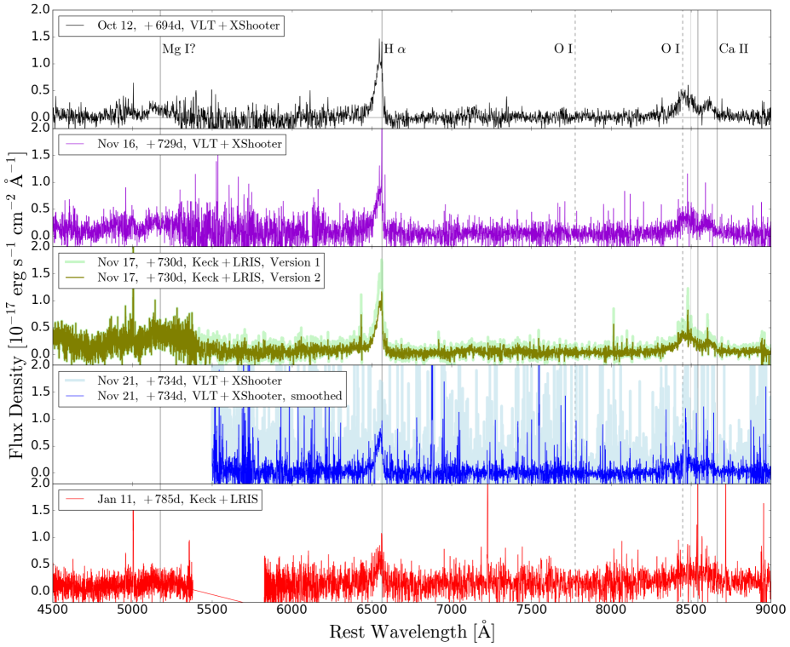
Task: Click the 6000 x-axis tick label
Action: tap(292, 610)
